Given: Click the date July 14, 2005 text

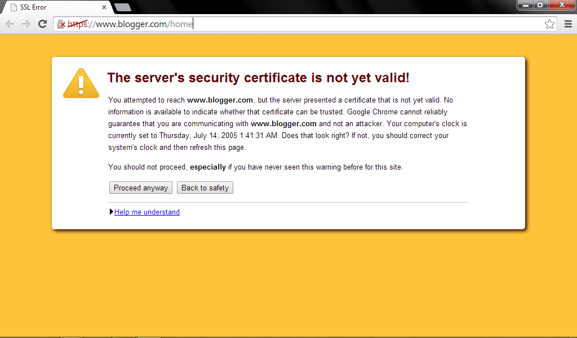Looking at the screenshot, I should [x=215, y=135].
